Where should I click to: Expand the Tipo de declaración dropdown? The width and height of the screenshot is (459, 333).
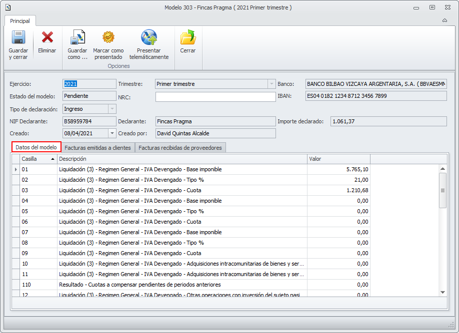[111, 109]
